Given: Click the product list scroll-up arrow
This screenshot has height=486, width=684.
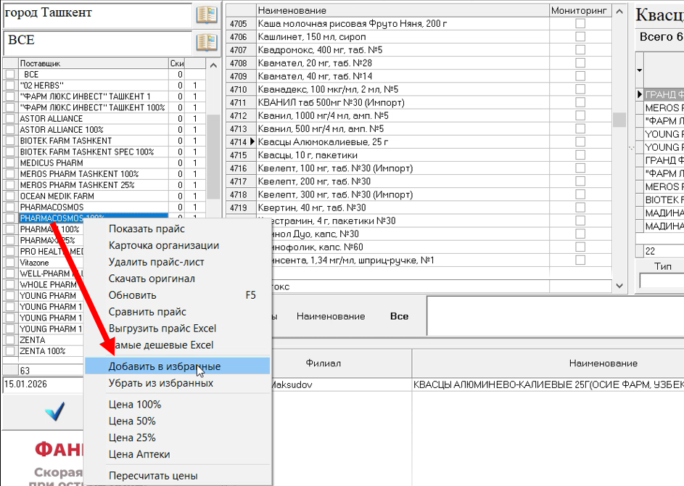Looking at the screenshot, I should coord(619,12).
